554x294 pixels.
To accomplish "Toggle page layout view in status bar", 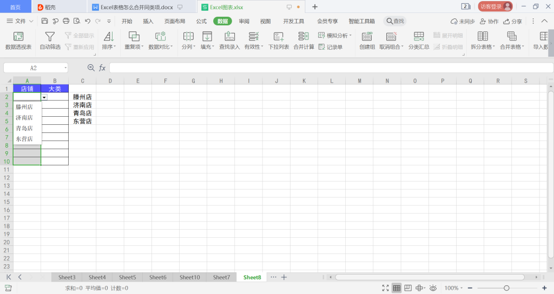I will tap(408, 288).
